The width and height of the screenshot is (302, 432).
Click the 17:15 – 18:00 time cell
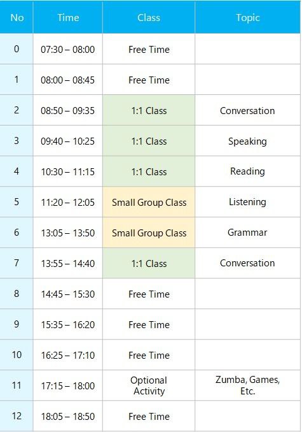coord(68,385)
